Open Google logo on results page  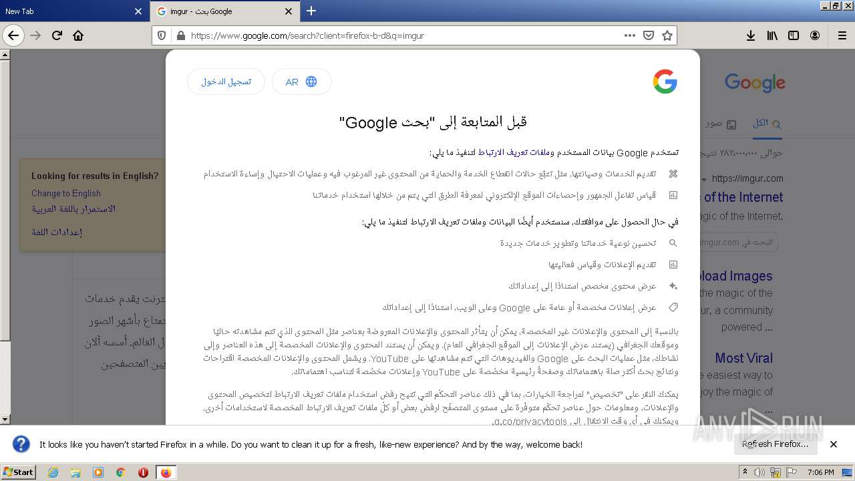coord(755,83)
